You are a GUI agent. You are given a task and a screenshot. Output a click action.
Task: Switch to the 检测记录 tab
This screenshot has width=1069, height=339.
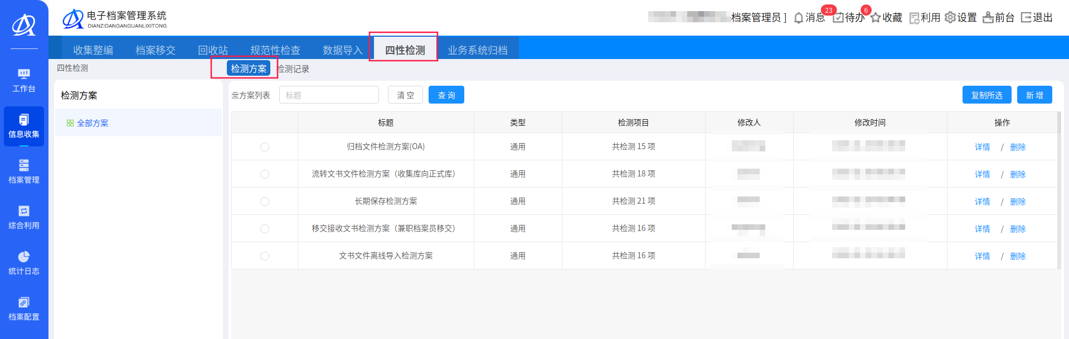pos(294,69)
